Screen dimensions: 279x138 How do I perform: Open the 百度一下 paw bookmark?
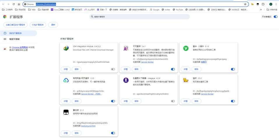click(102, 10)
